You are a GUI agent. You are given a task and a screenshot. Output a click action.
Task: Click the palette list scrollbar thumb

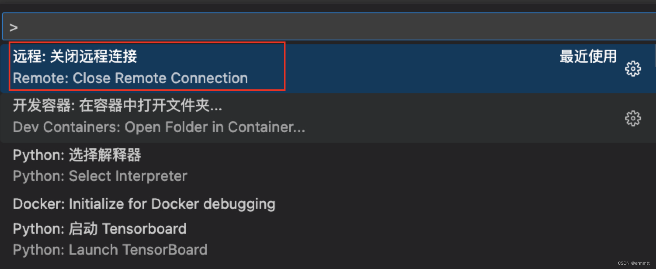click(x=654, y=55)
